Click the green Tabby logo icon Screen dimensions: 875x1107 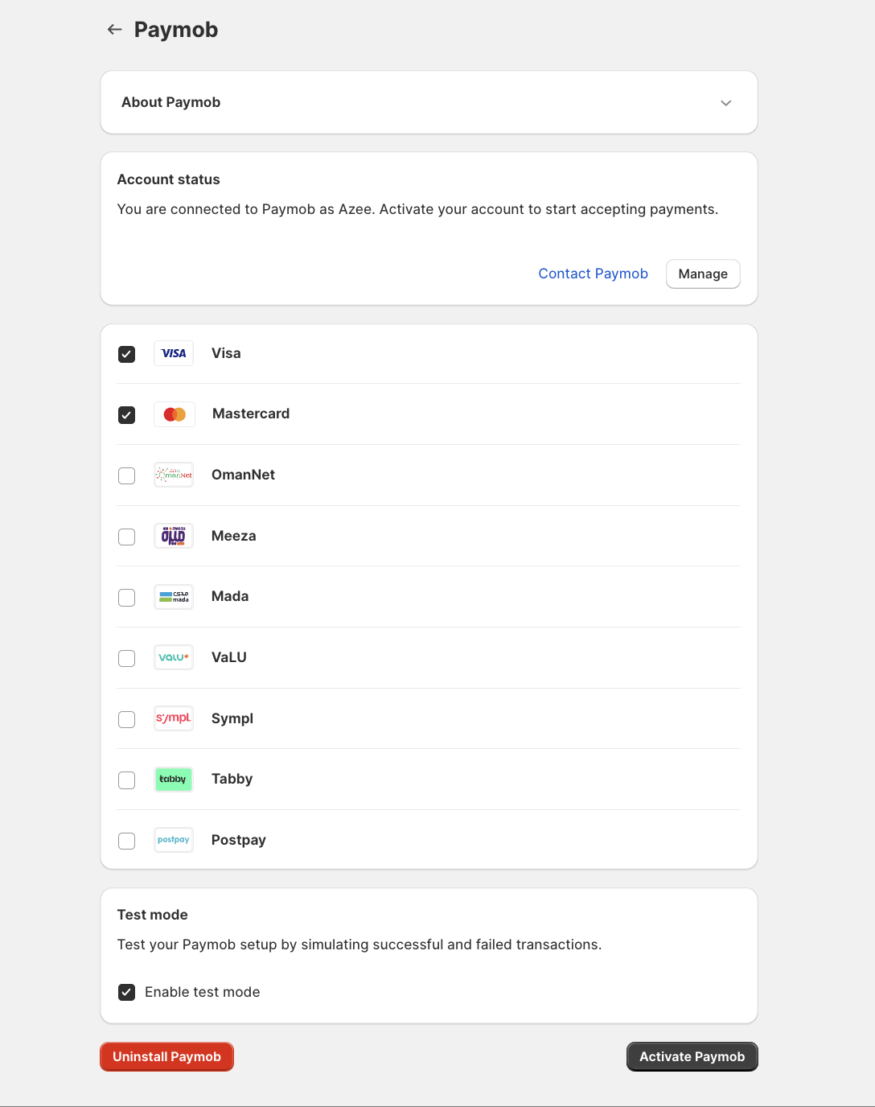pyautogui.click(x=174, y=780)
